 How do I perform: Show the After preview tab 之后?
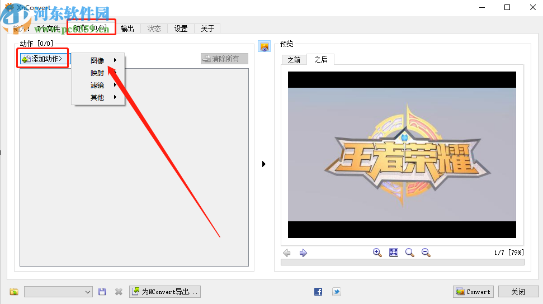point(320,60)
